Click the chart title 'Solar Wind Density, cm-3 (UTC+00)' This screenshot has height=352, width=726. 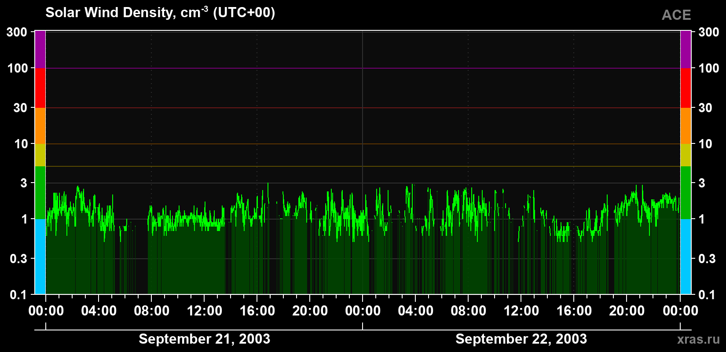(160, 12)
